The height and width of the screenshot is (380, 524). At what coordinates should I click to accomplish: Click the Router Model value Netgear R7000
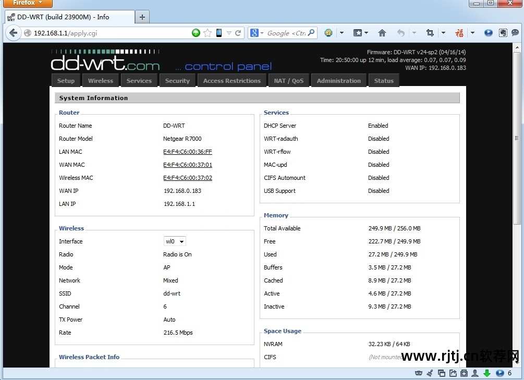point(182,139)
